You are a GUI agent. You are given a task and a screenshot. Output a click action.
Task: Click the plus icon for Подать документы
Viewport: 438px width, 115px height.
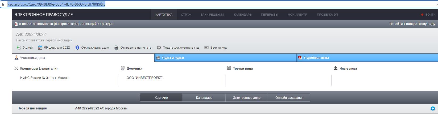pyautogui.click(x=159, y=48)
